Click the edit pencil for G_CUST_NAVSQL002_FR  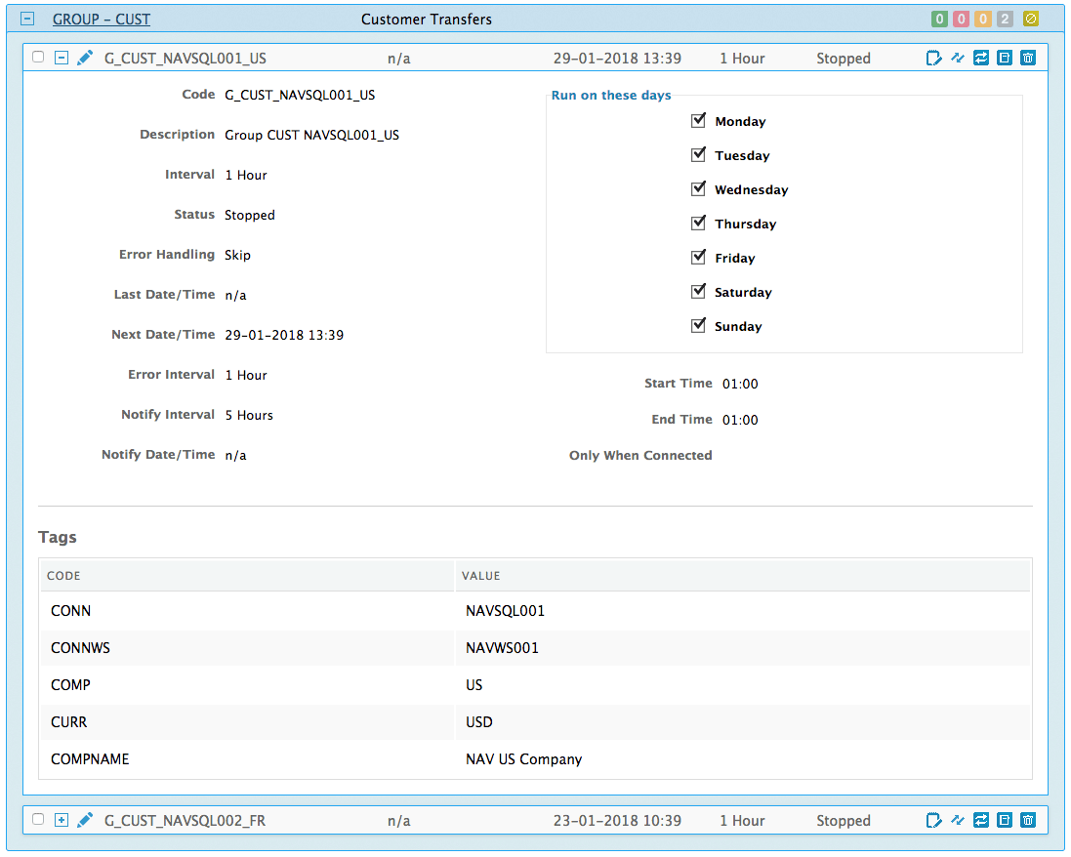pyautogui.click(x=84, y=820)
